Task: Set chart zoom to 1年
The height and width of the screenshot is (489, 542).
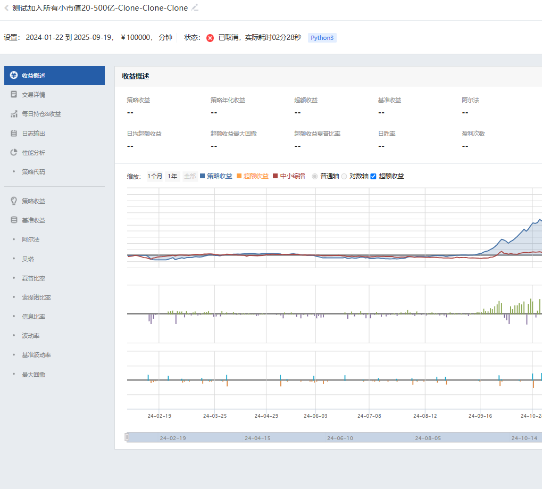Action: 172,176
